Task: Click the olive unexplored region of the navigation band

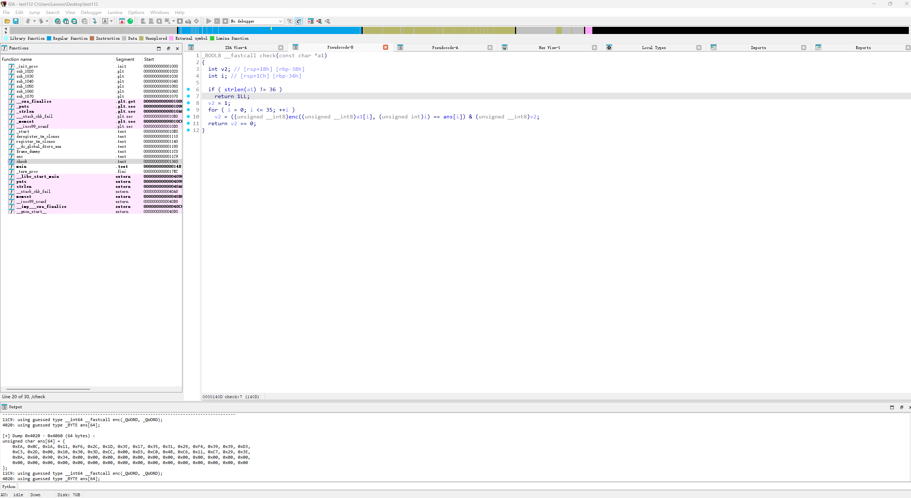Action: [438, 30]
